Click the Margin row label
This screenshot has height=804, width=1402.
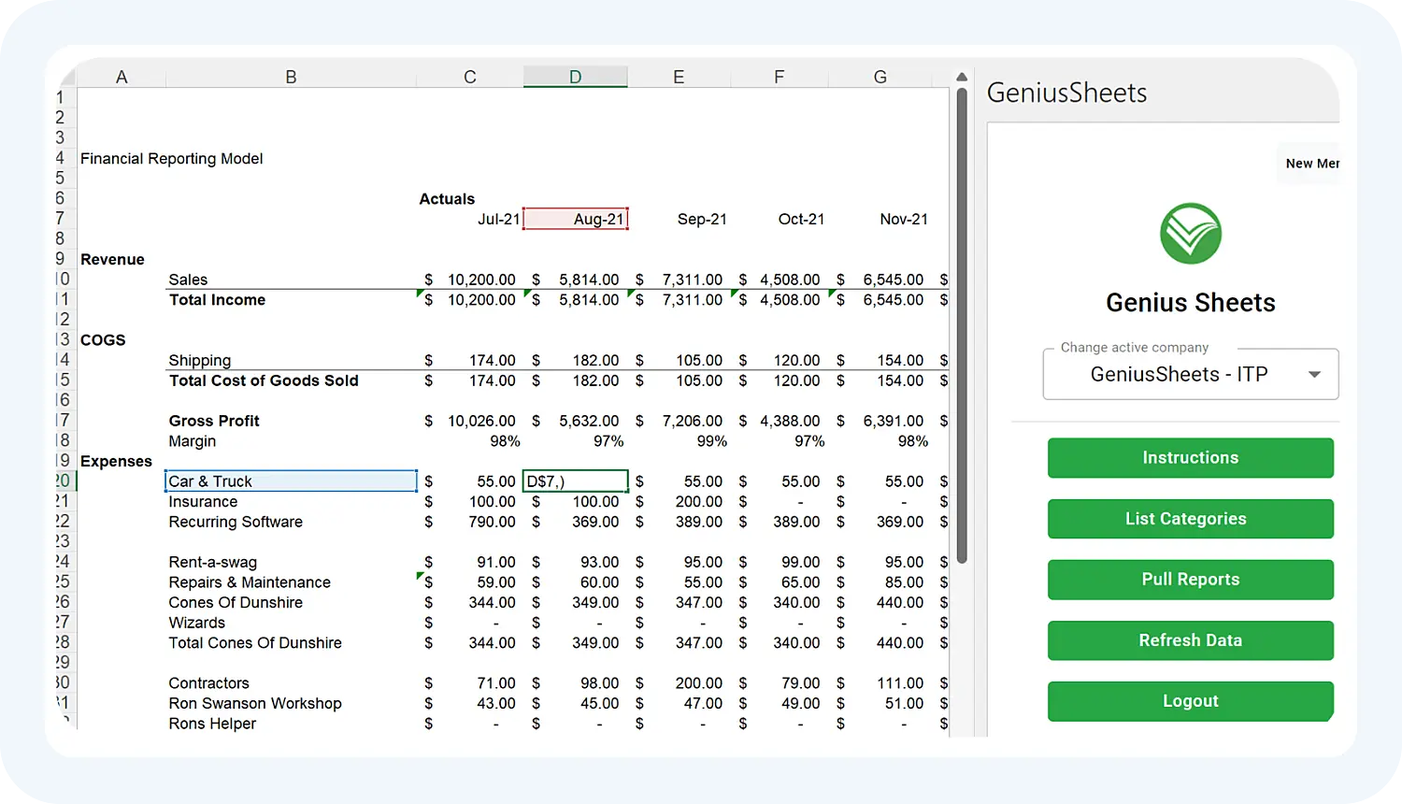(193, 441)
